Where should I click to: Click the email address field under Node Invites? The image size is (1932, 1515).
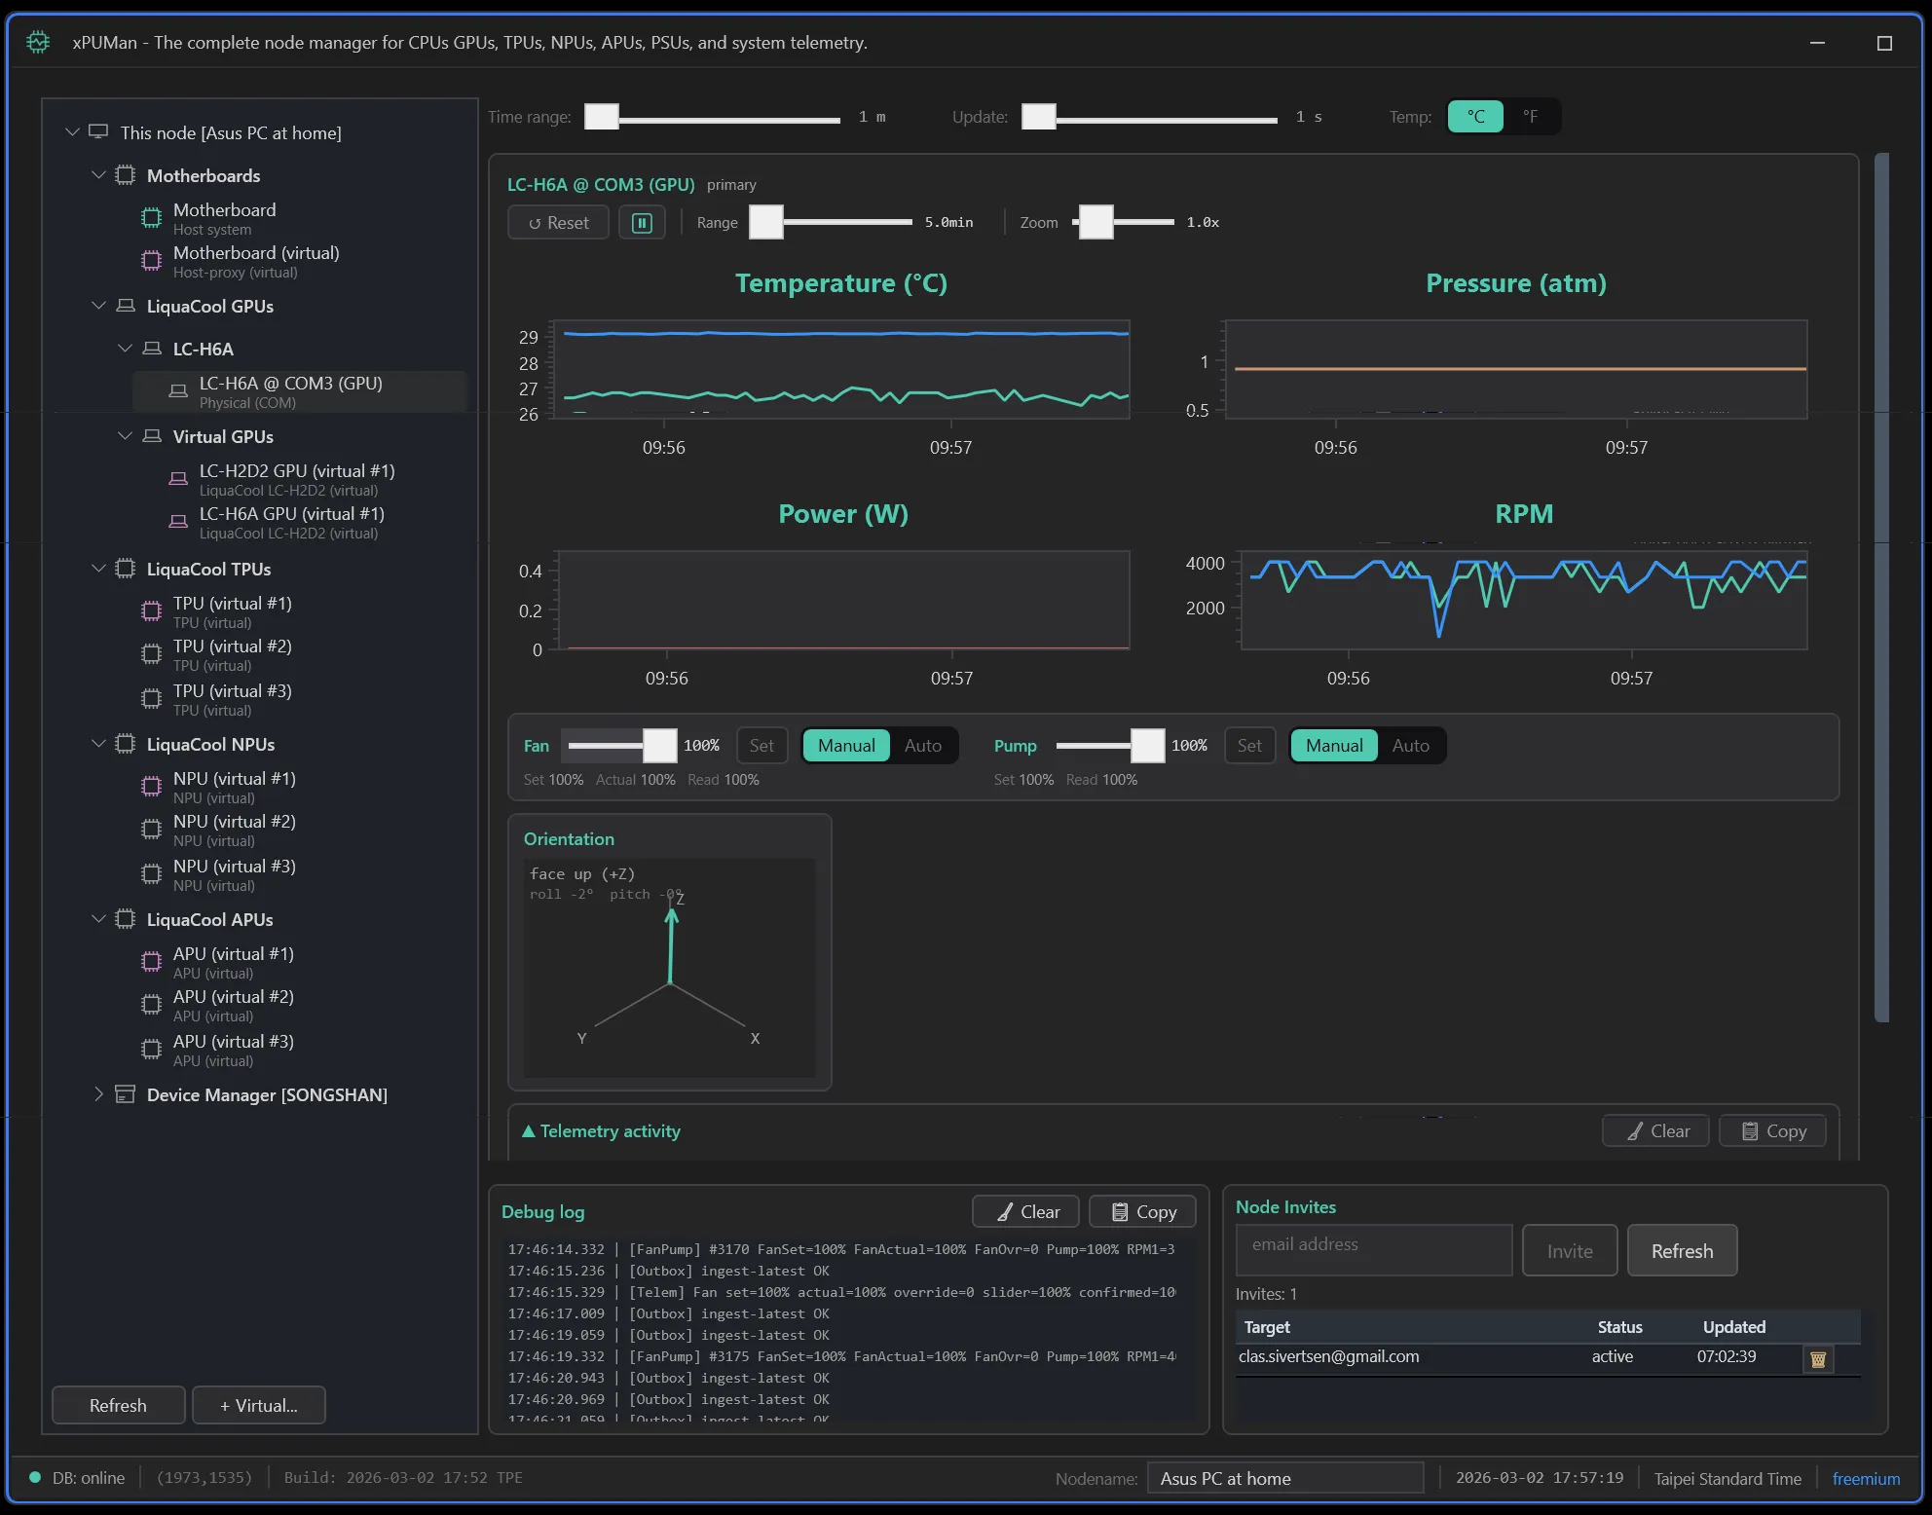1373,1249
